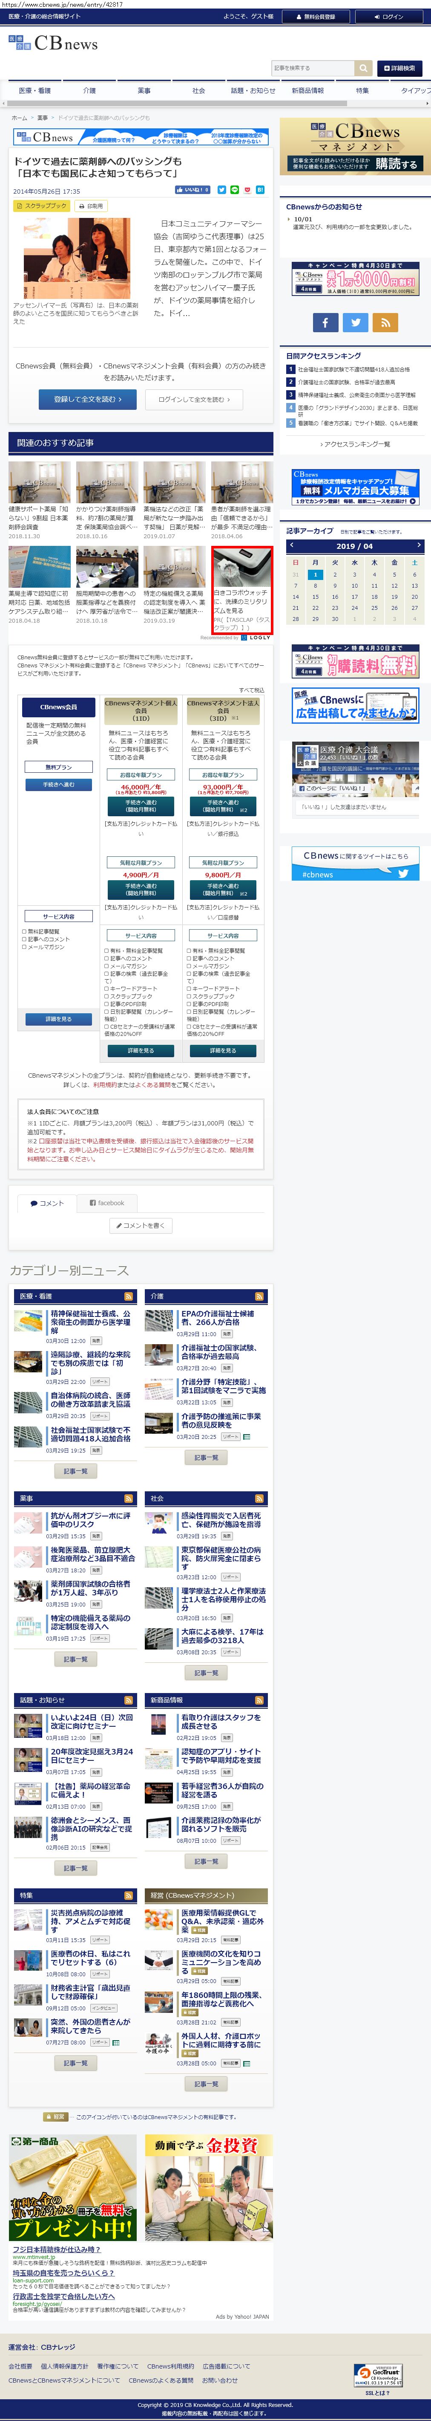
Task: Go to previous month in calendar
Action: click(292, 545)
